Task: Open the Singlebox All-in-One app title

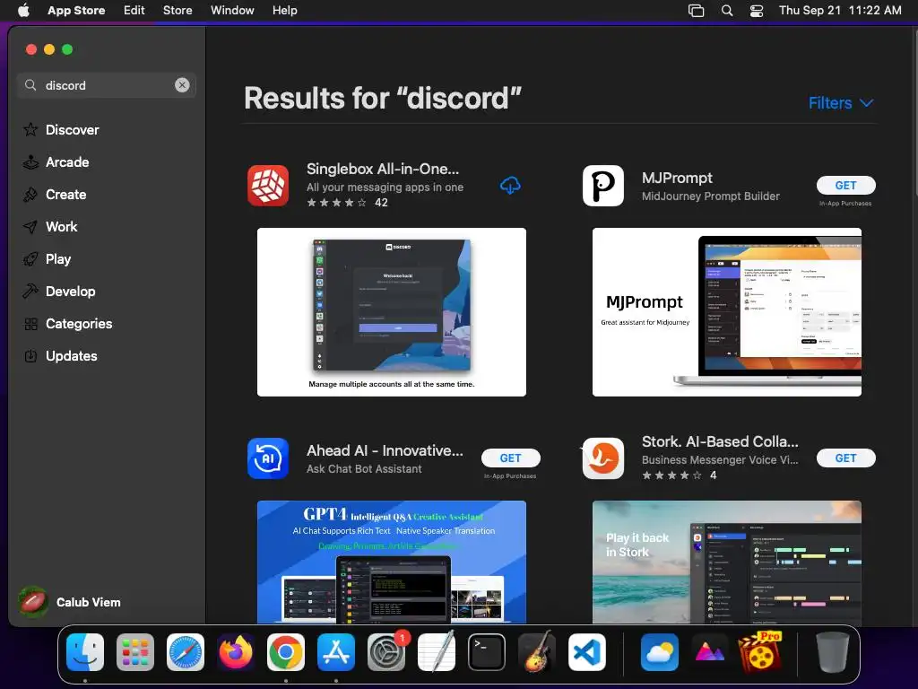Action: [x=383, y=169]
